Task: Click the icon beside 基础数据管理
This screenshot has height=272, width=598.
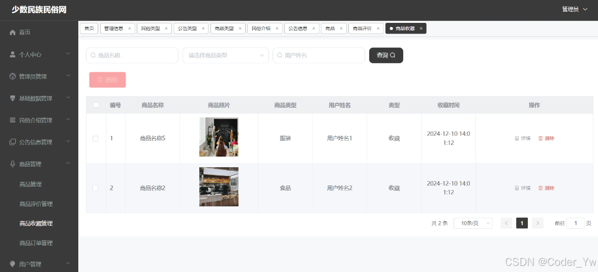Action: pyautogui.click(x=13, y=99)
